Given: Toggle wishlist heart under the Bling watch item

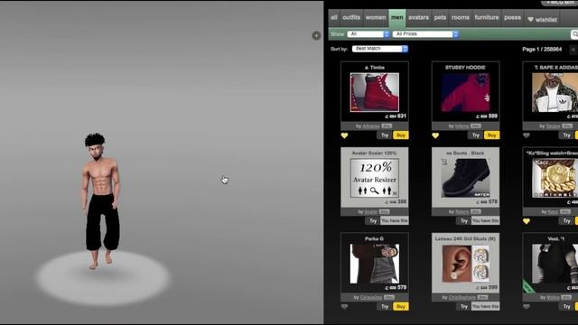Looking at the screenshot, I should coord(527,221).
